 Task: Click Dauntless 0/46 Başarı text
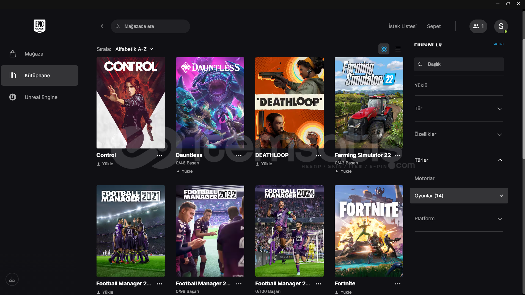tap(187, 163)
